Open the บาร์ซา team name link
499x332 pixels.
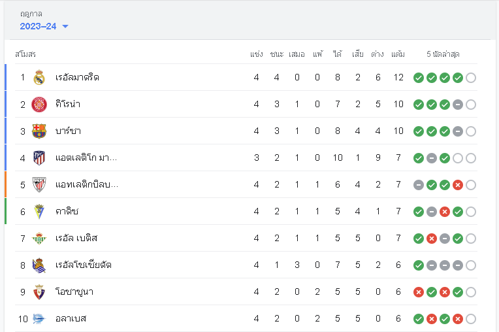click(x=68, y=131)
